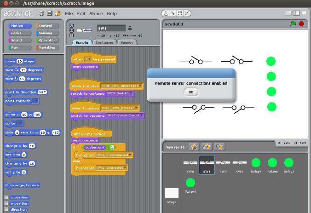Viewport: 311px width, 213px height.
Task: Select SW3 sprite thumbnail
Action: (x=240, y=165)
